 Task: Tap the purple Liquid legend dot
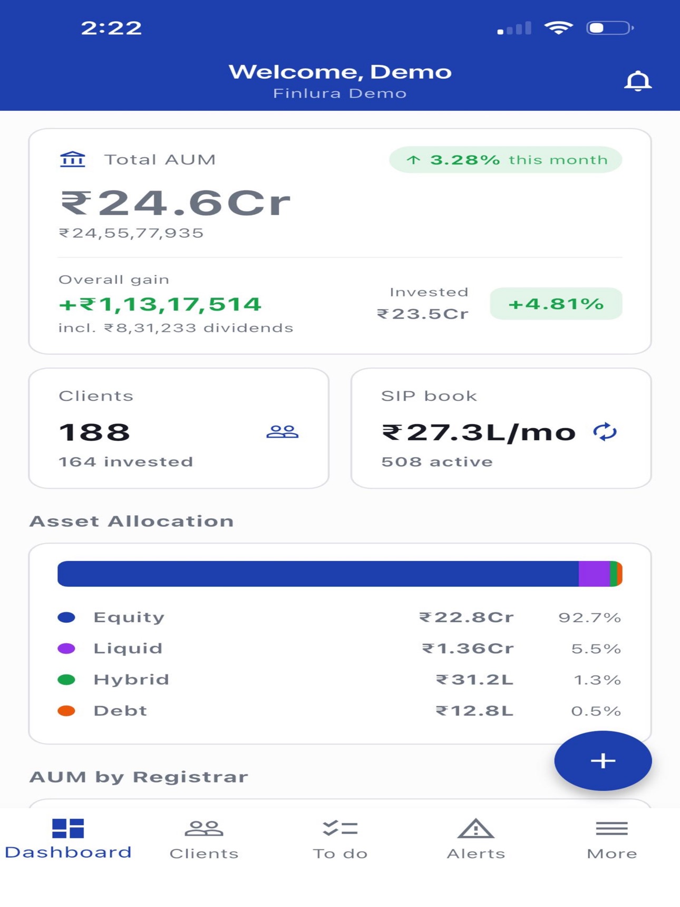pyautogui.click(x=66, y=649)
